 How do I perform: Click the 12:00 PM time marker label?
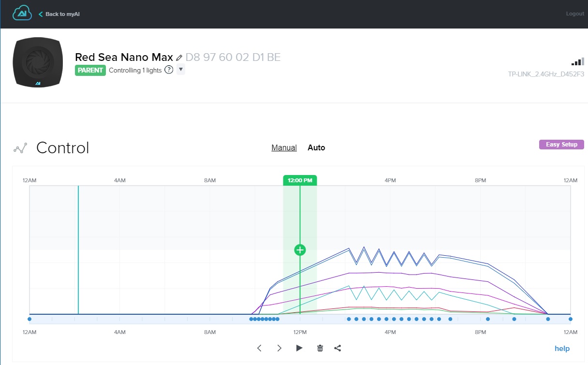pos(300,180)
